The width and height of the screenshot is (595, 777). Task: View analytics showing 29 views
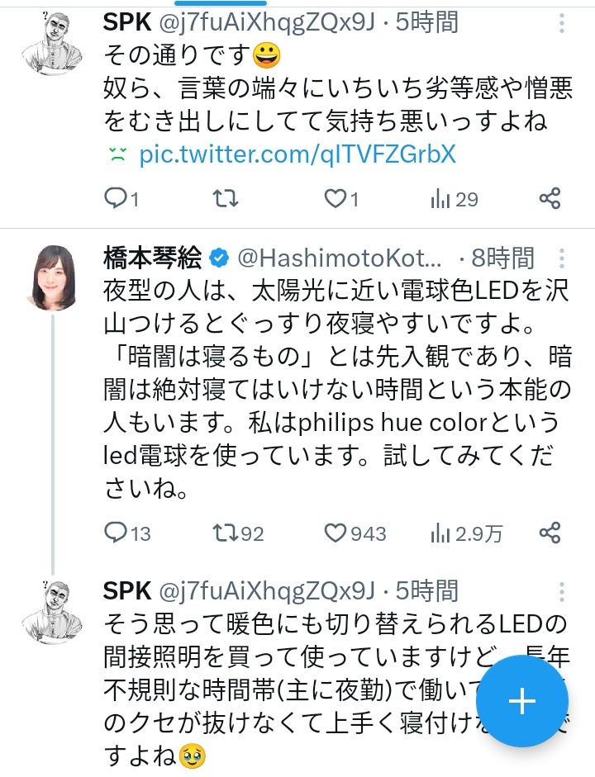455,198
